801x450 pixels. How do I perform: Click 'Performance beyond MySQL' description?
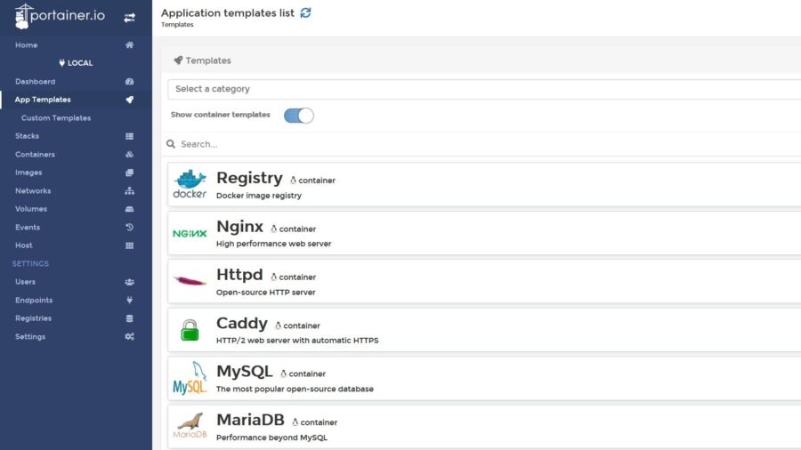(x=271, y=438)
